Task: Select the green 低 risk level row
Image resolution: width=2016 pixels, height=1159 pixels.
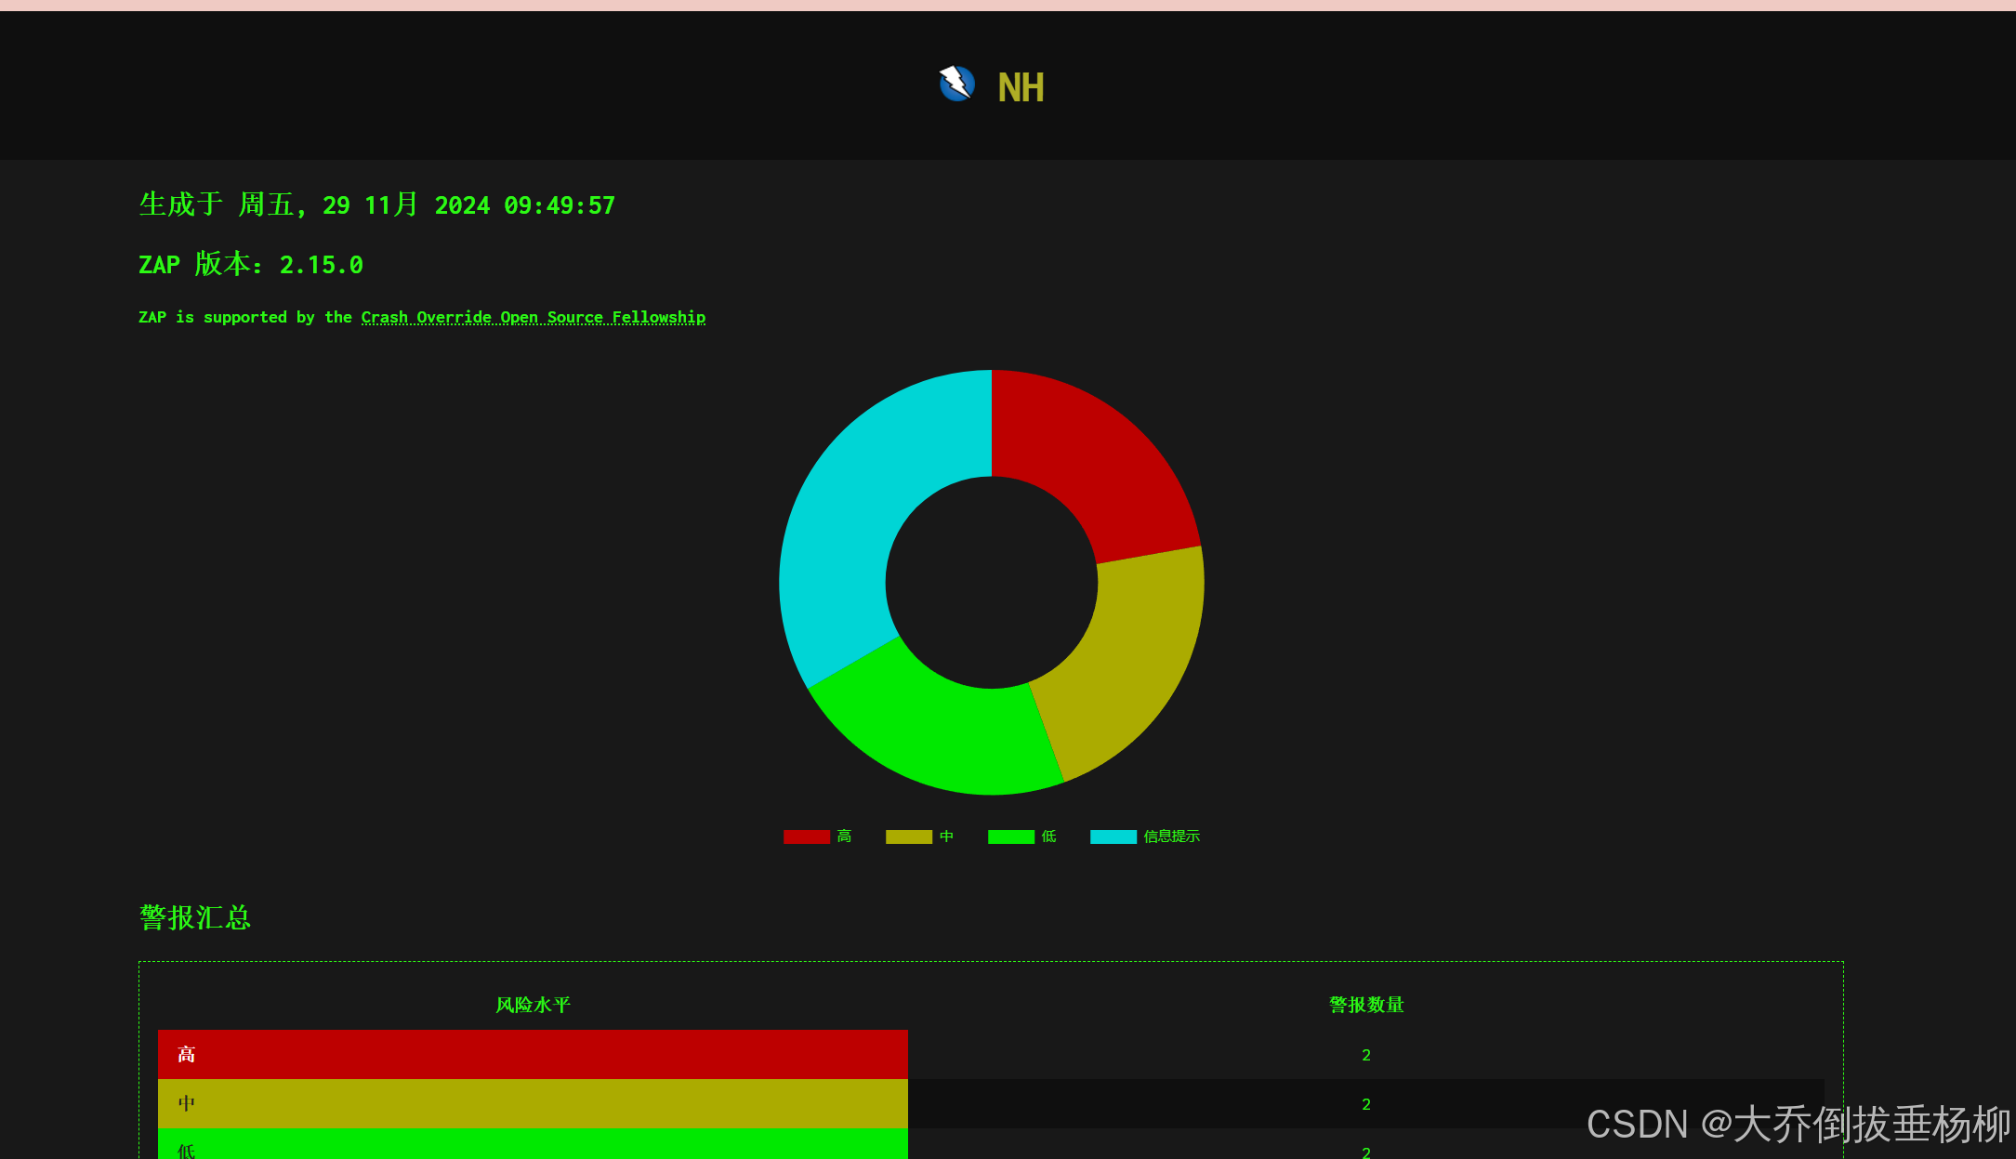Action: (x=532, y=1147)
